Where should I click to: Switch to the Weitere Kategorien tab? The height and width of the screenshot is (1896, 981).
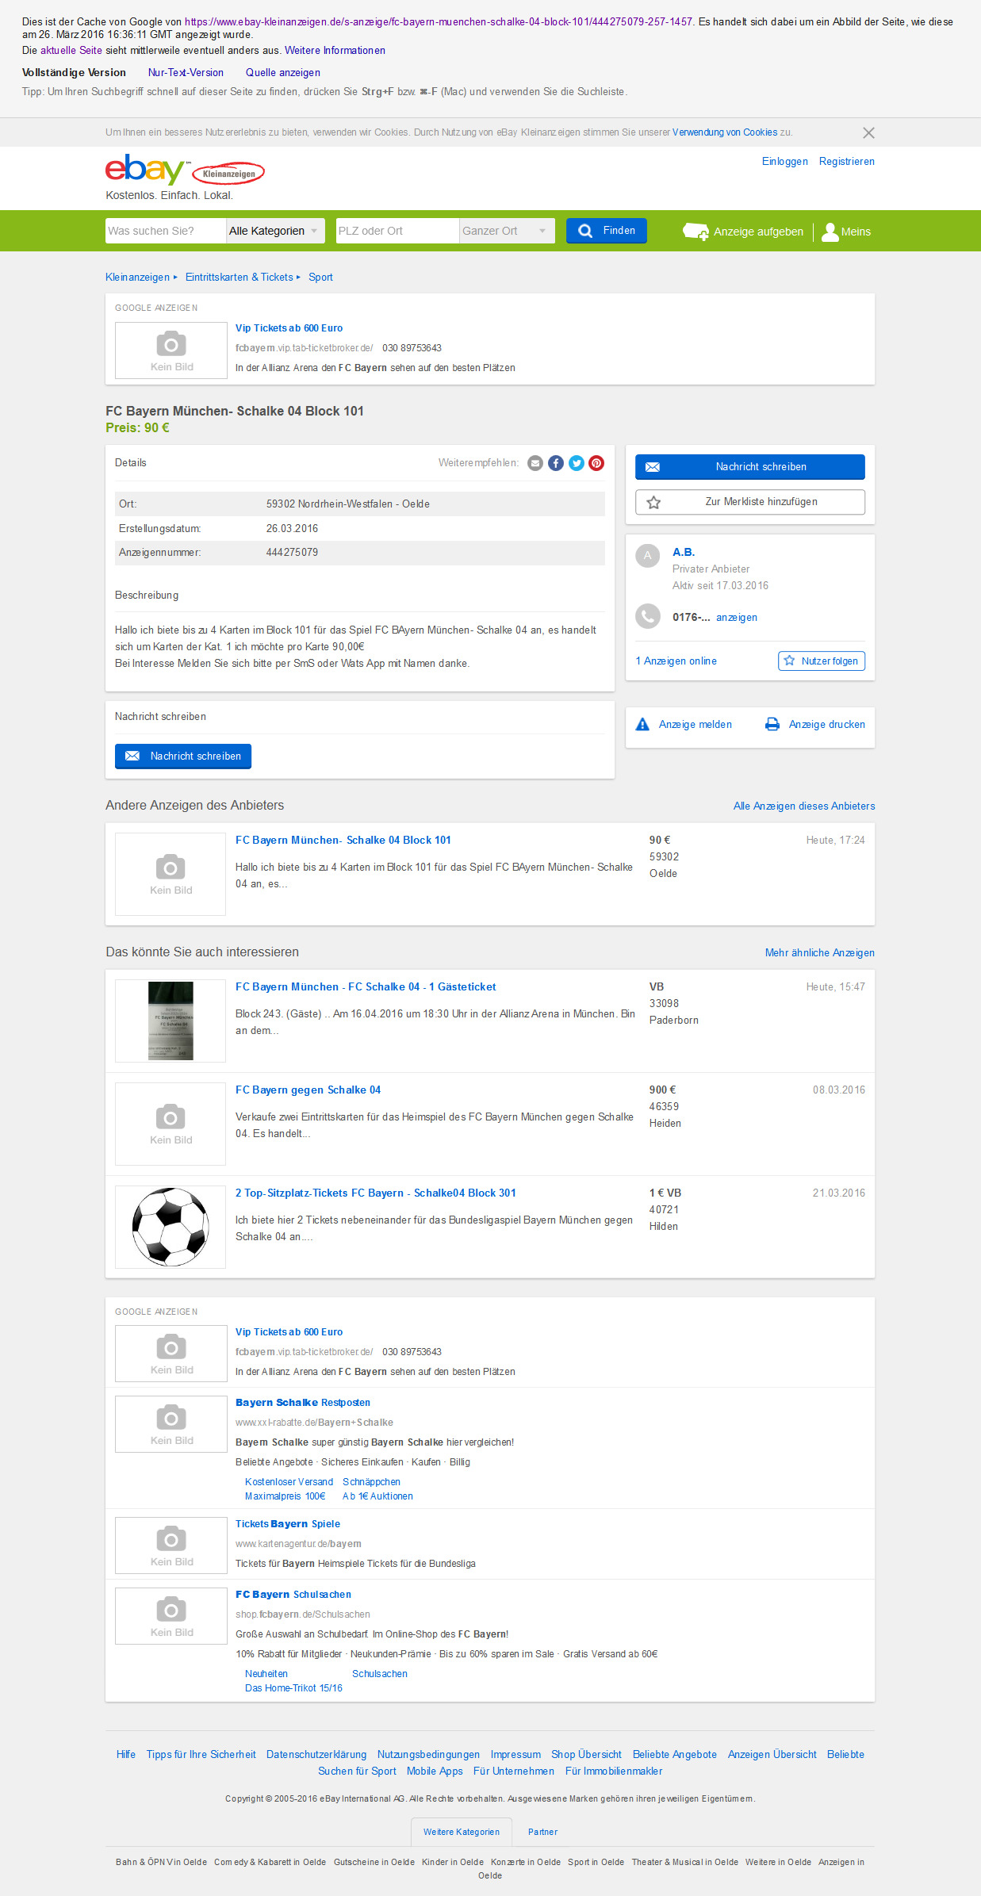click(x=462, y=1832)
